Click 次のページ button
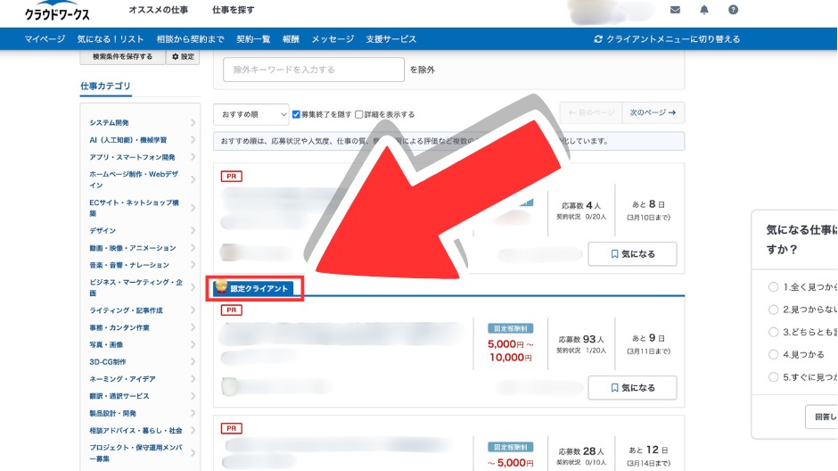Image resolution: width=838 pixels, height=471 pixels. click(653, 113)
